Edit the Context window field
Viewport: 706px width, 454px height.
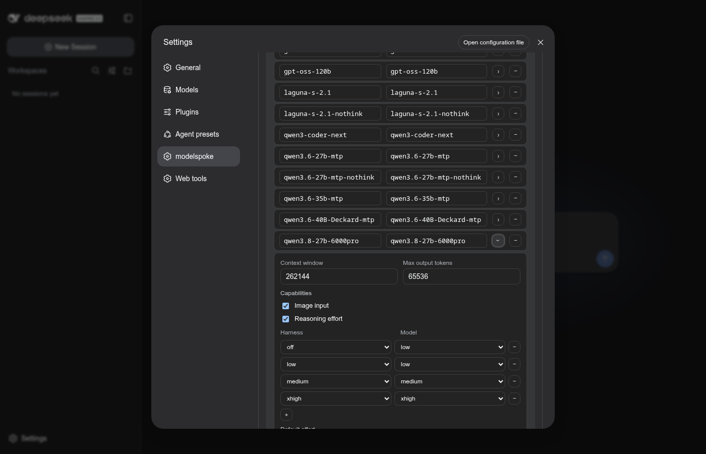339,276
